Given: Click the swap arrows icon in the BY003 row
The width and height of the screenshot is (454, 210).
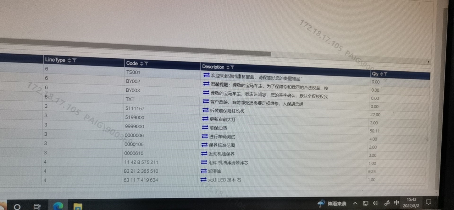Looking at the screenshot, I should [206, 93].
